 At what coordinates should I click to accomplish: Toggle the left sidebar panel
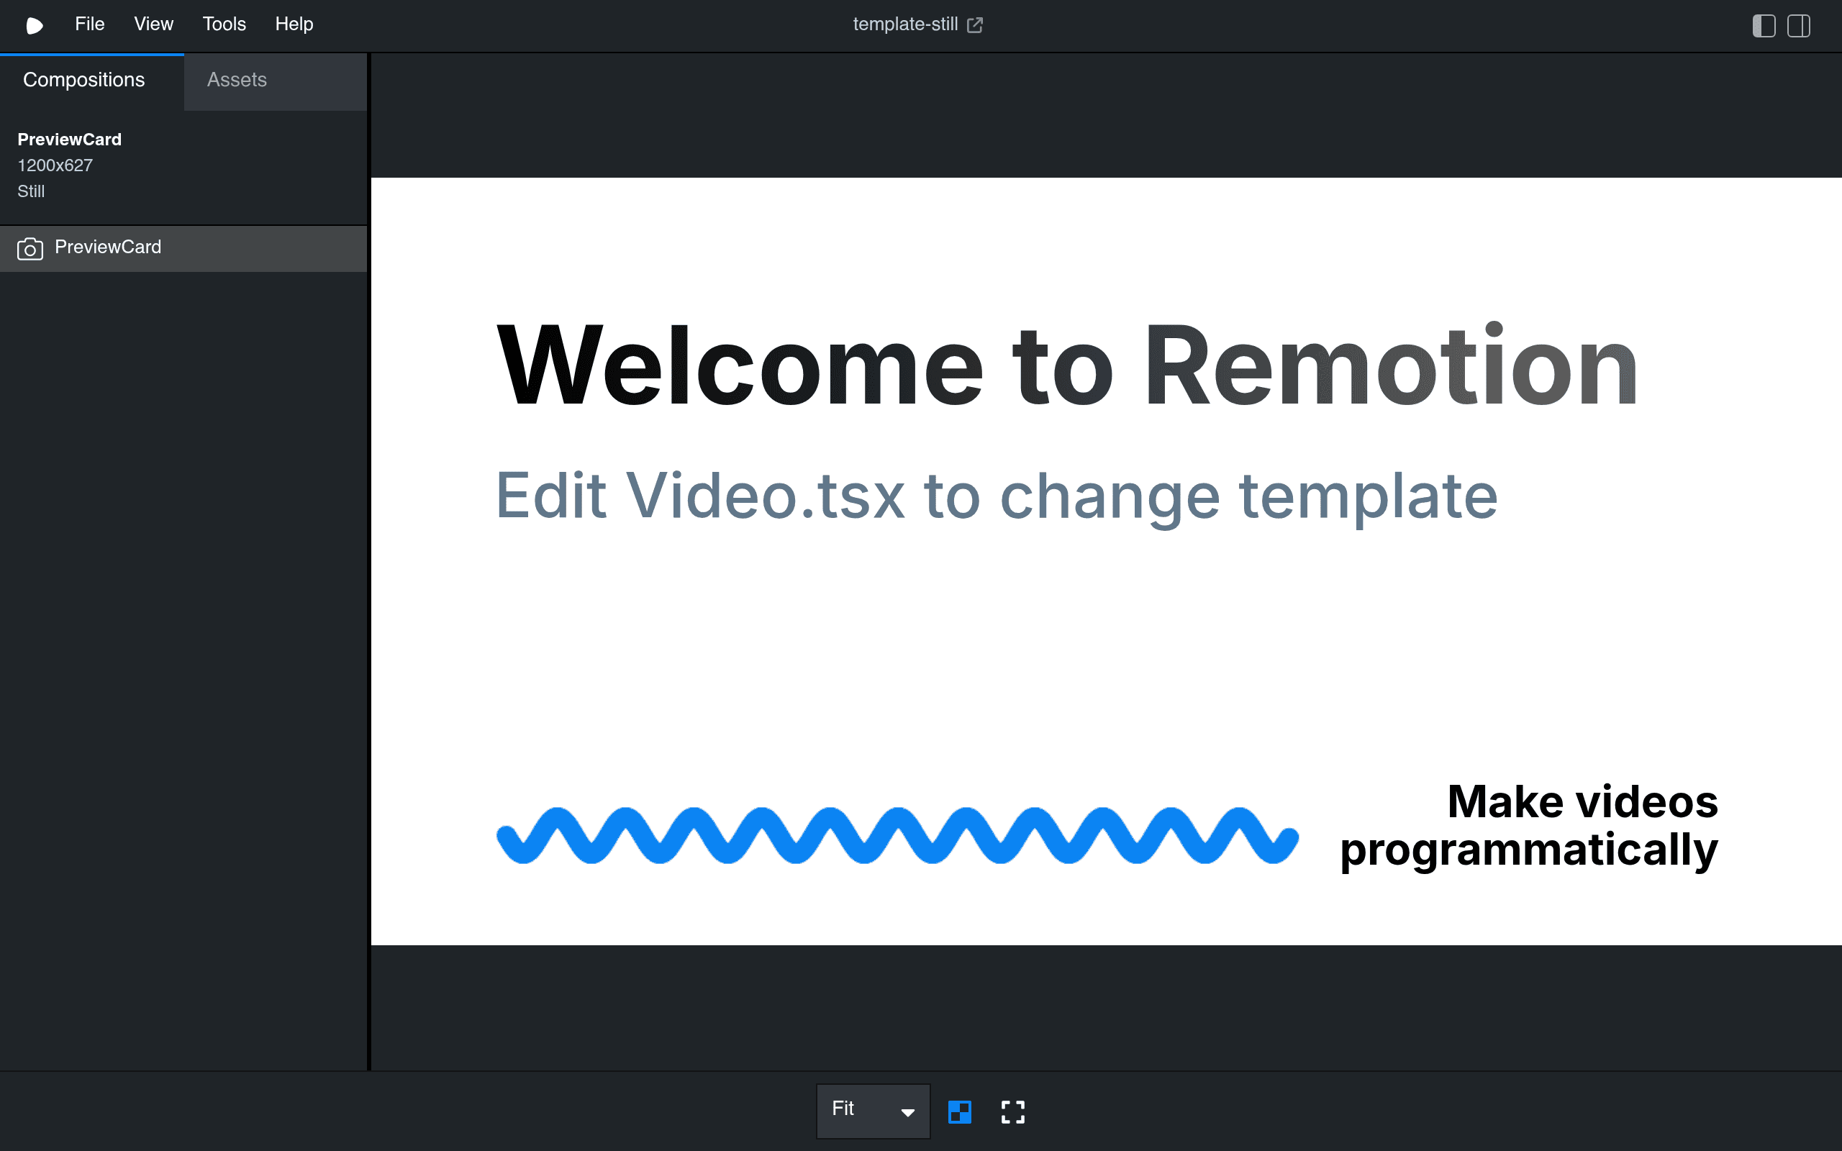[x=1764, y=26]
